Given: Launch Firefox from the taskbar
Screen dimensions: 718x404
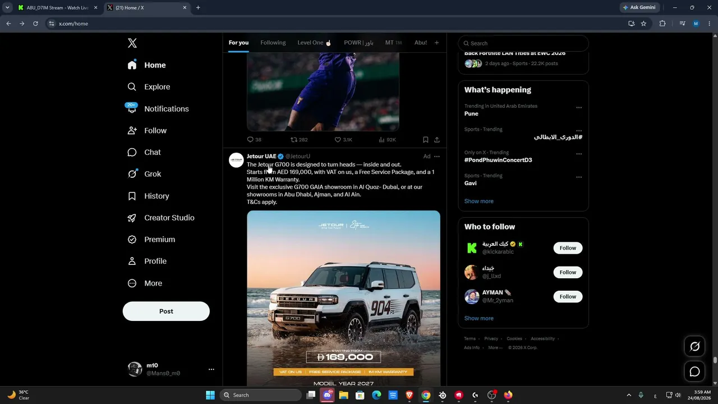Looking at the screenshot, I should coord(508,395).
